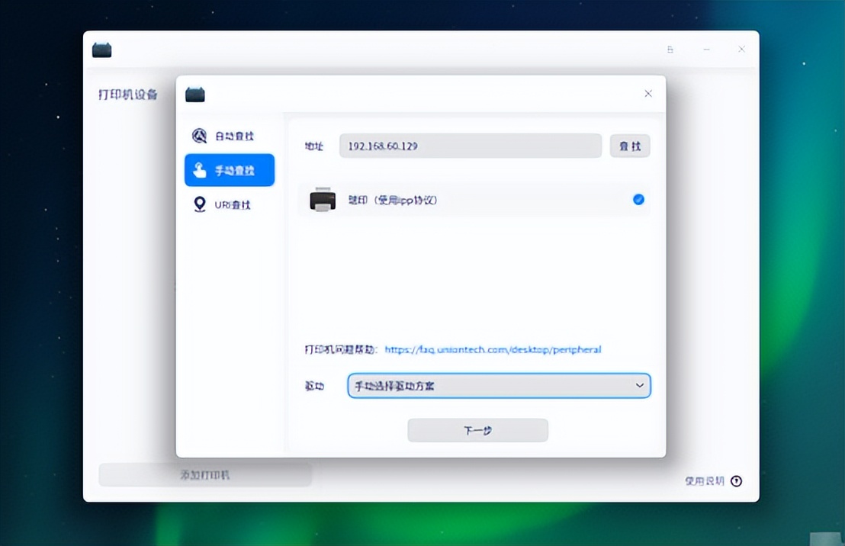The image size is (845, 546).
Task: Click the printer app icon in dialog titlebar
Action: coord(195,93)
